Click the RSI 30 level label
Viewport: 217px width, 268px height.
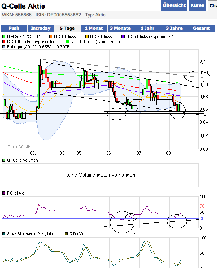click(x=202, y=219)
